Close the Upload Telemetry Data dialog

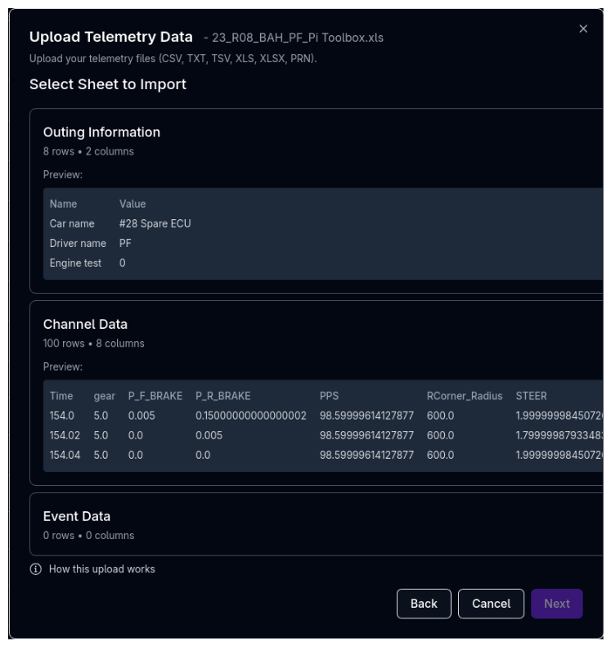click(583, 29)
